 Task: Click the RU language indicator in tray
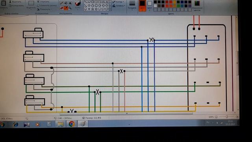tap(208, 122)
